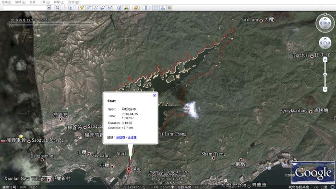
Task: Toggle the historical imagery clock icon
Action: click(x=120, y=8)
